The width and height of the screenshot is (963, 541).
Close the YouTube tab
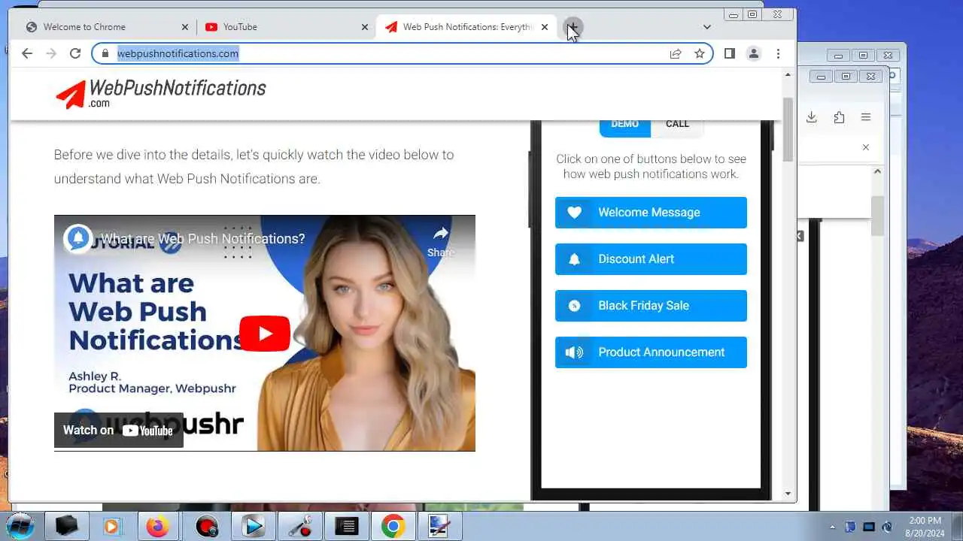[x=365, y=27]
